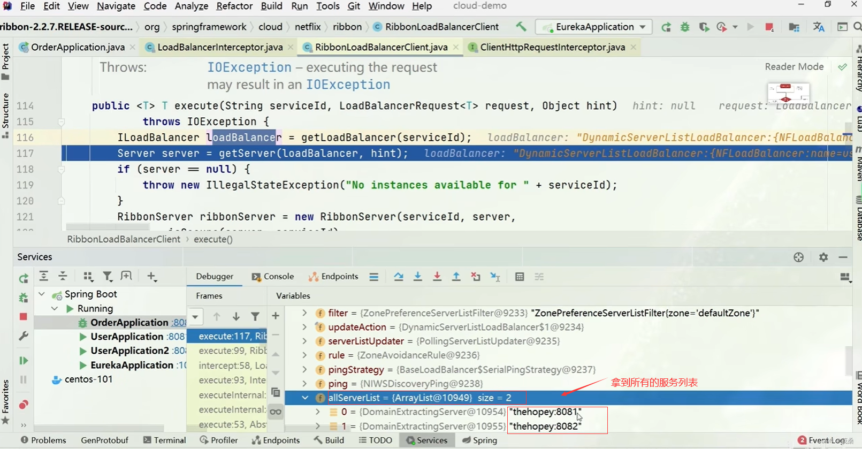The image size is (862, 449).
Task: Click the Add Service plus icon
Action: tap(151, 276)
